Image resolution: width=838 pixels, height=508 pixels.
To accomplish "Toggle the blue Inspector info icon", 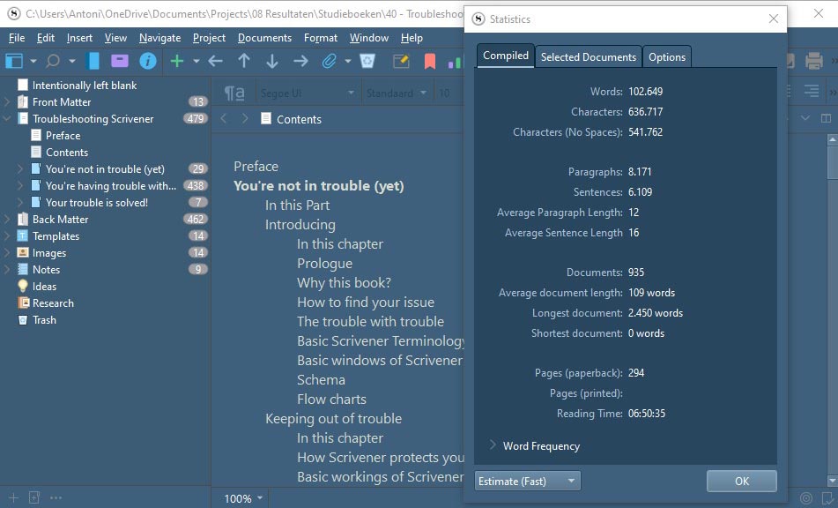I will tap(148, 61).
